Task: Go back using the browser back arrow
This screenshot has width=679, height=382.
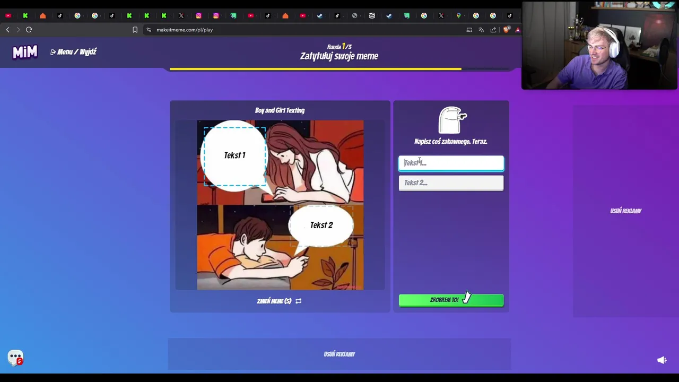Action: [7, 30]
